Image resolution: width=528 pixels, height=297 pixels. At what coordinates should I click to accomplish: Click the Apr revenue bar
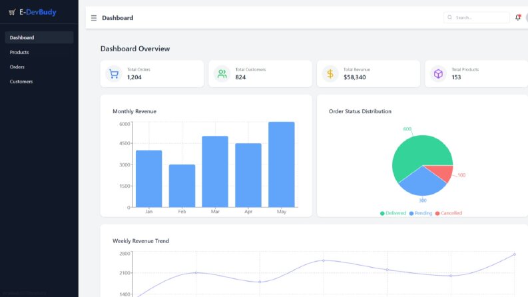248,175
